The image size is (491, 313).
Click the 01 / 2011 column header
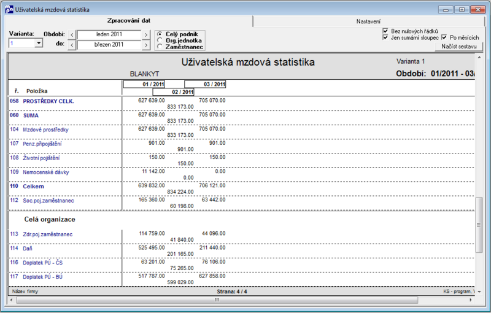tap(144, 84)
